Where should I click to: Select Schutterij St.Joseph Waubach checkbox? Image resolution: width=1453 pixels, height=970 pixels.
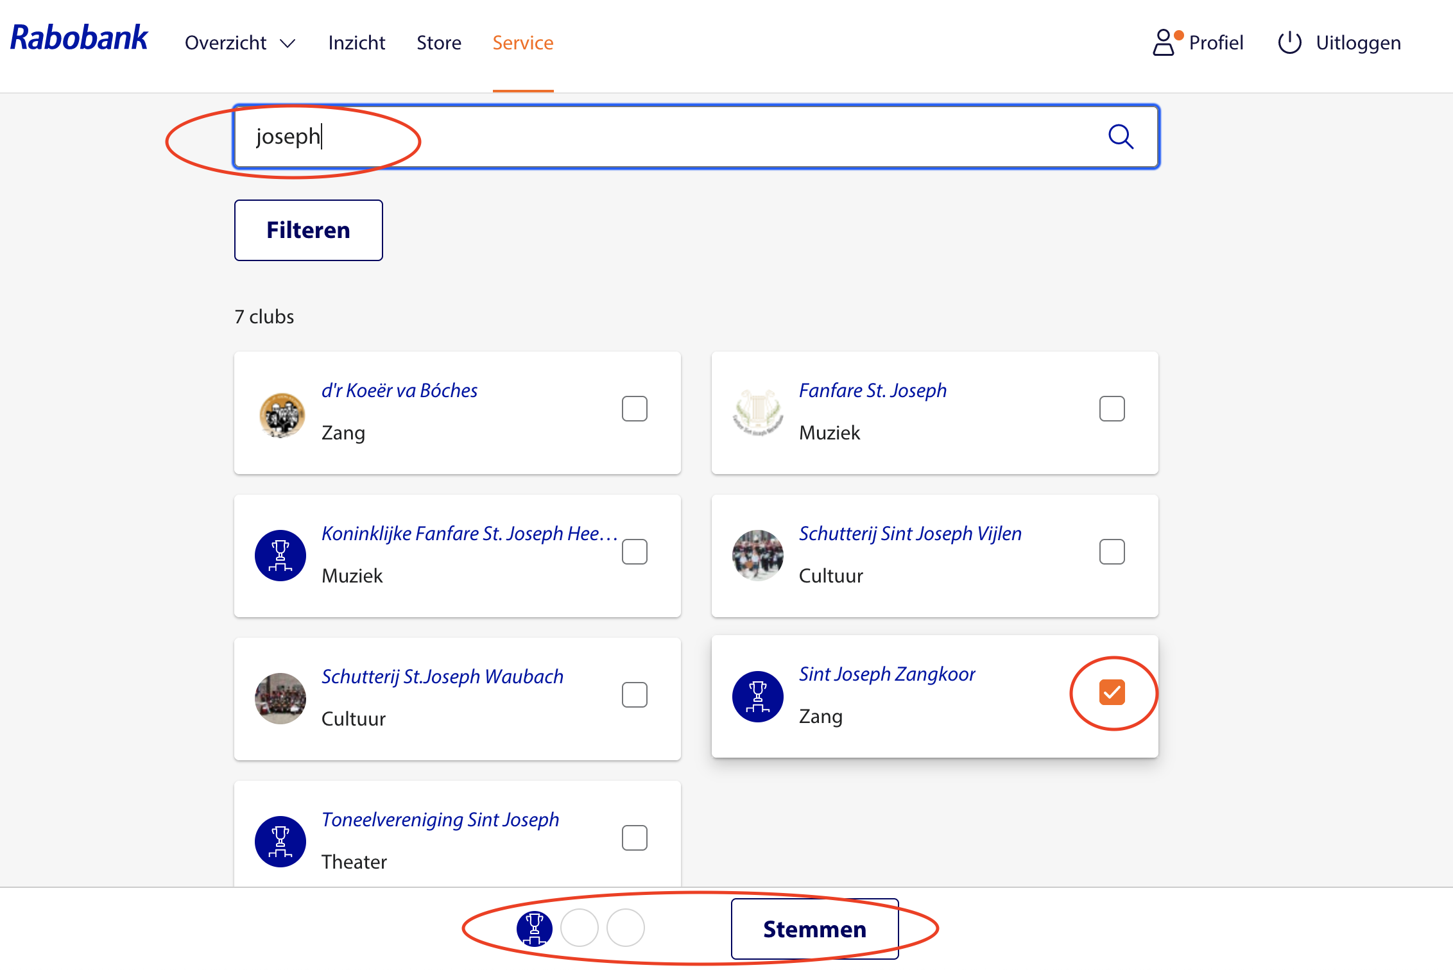635,695
